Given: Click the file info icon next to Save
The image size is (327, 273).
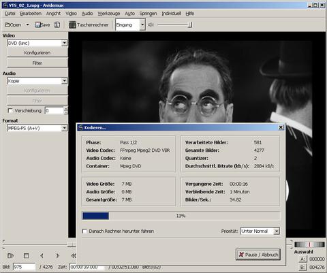Looking at the screenshot, I should point(57,25).
